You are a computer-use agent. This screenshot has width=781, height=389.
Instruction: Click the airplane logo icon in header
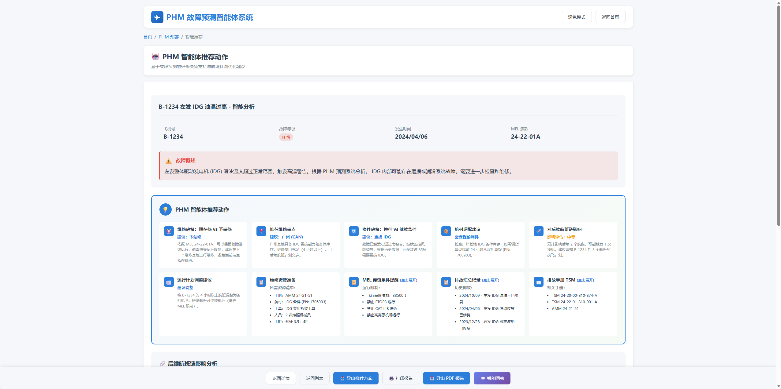click(157, 17)
